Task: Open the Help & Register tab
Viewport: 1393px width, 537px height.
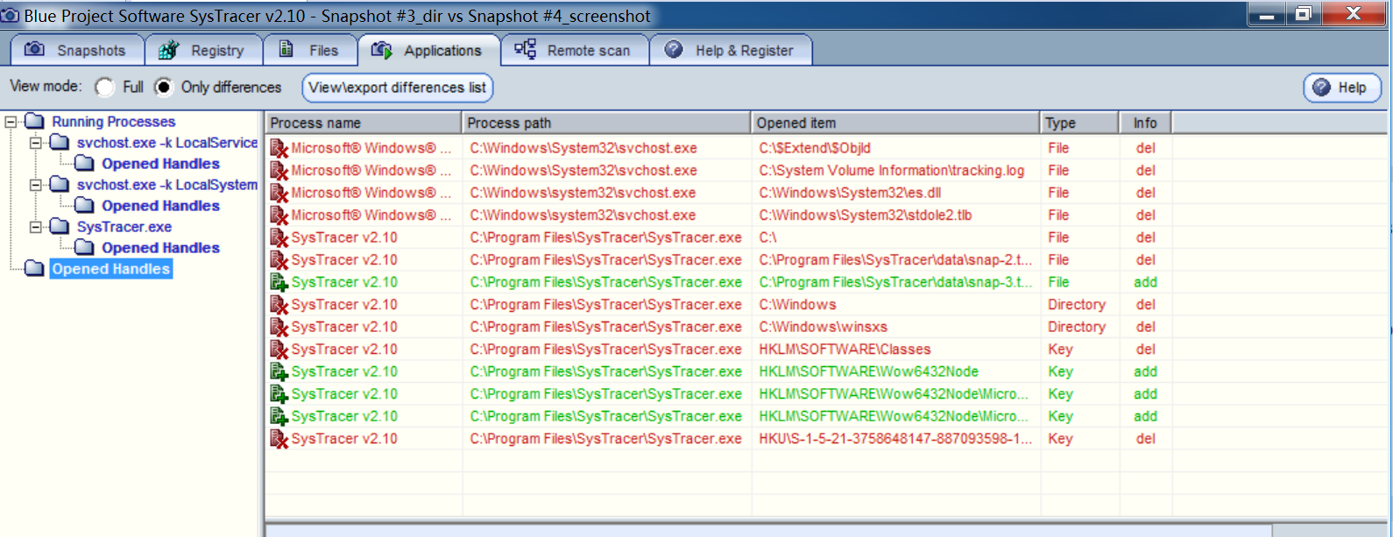Action: click(731, 50)
